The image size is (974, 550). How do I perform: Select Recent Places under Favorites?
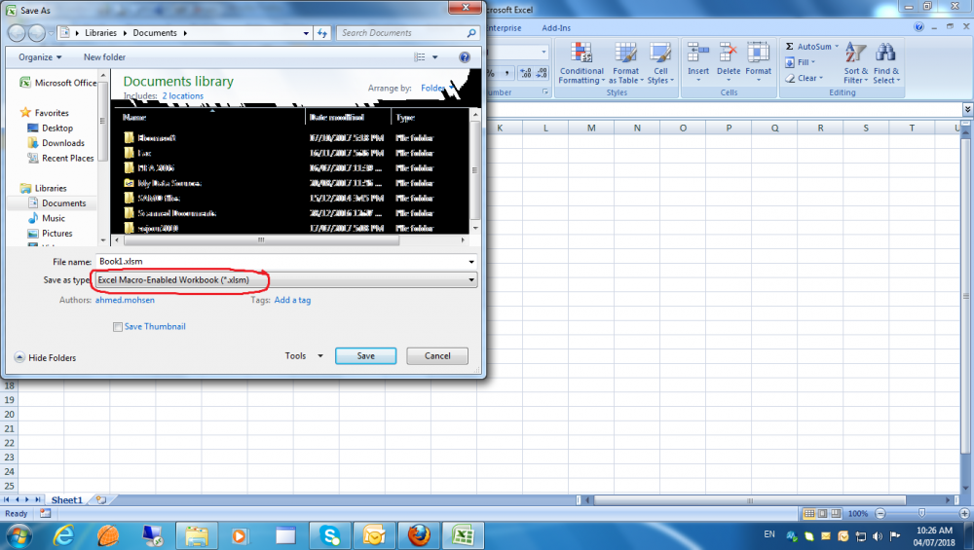coord(60,159)
